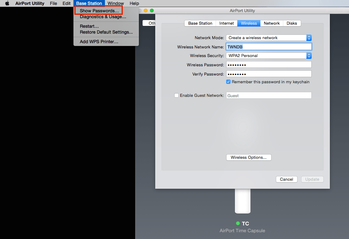Click the Wireless Network Name field
This screenshot has height=239, width=349.
pyautogui.click(x=269, y=47)
